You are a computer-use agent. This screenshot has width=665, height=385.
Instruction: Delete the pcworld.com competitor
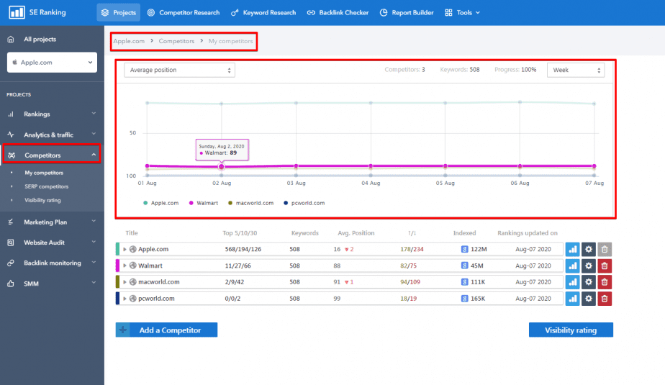click(x=605, y=299)
